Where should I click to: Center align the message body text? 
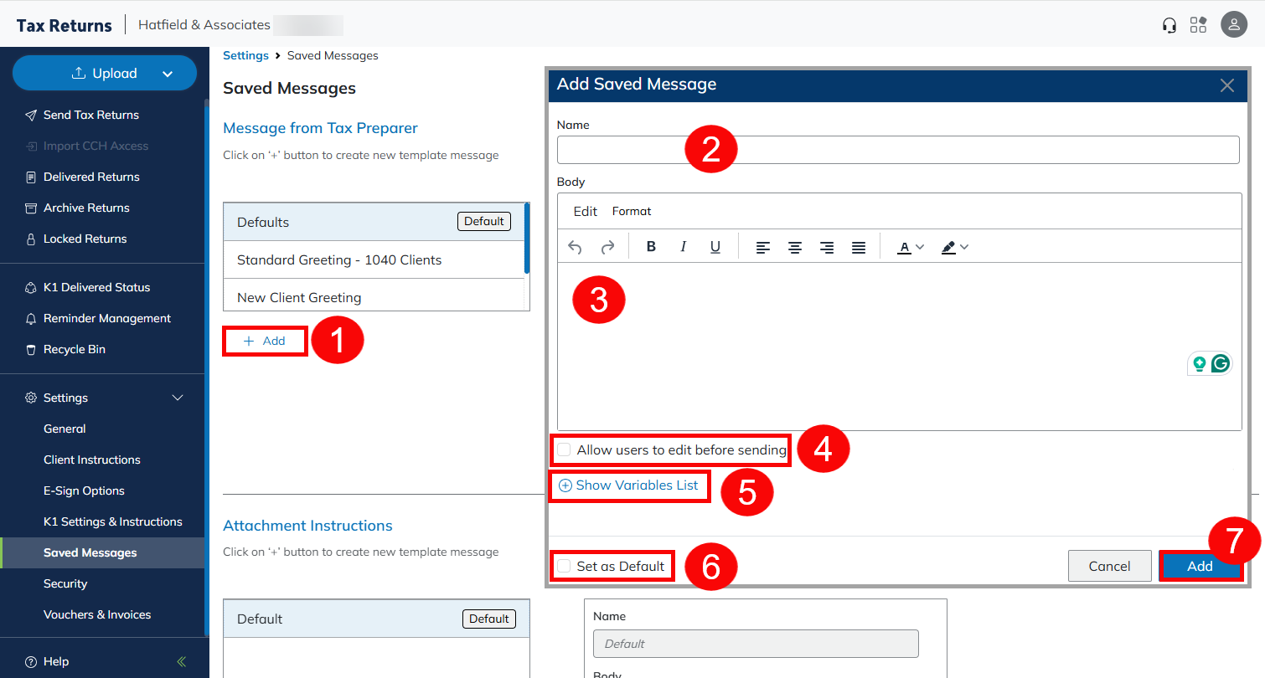pyautogui.click(x=795, y=247)
